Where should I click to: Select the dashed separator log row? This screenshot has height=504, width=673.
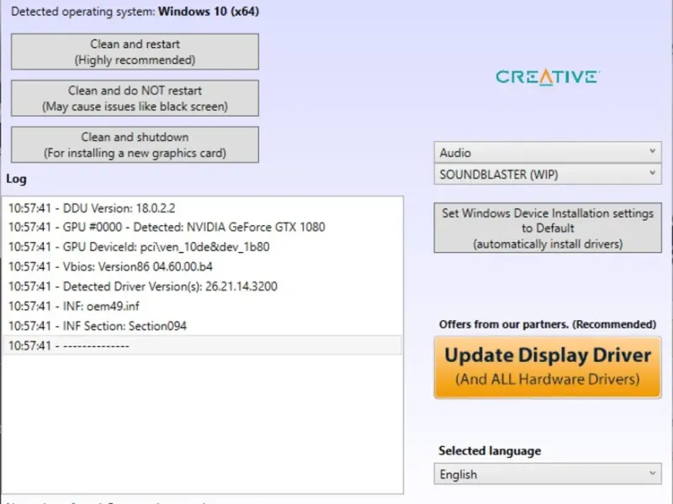202,345
